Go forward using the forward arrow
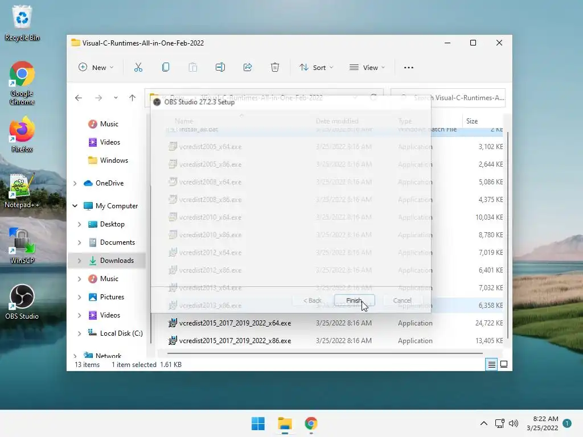The height and width of the screenshot is (437, 583). point(98,98)
